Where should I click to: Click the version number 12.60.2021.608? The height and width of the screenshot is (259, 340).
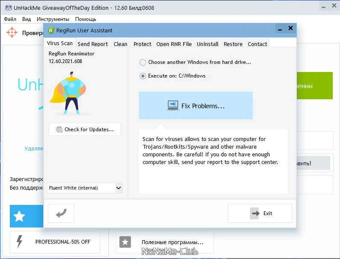coord(65,61)
